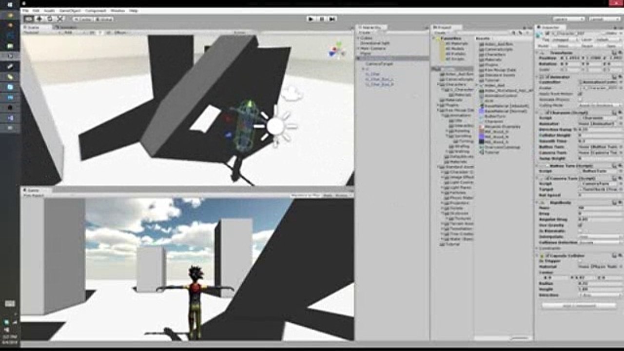
Task: Switch to the Inspector tab
Action: click(549, 27)
